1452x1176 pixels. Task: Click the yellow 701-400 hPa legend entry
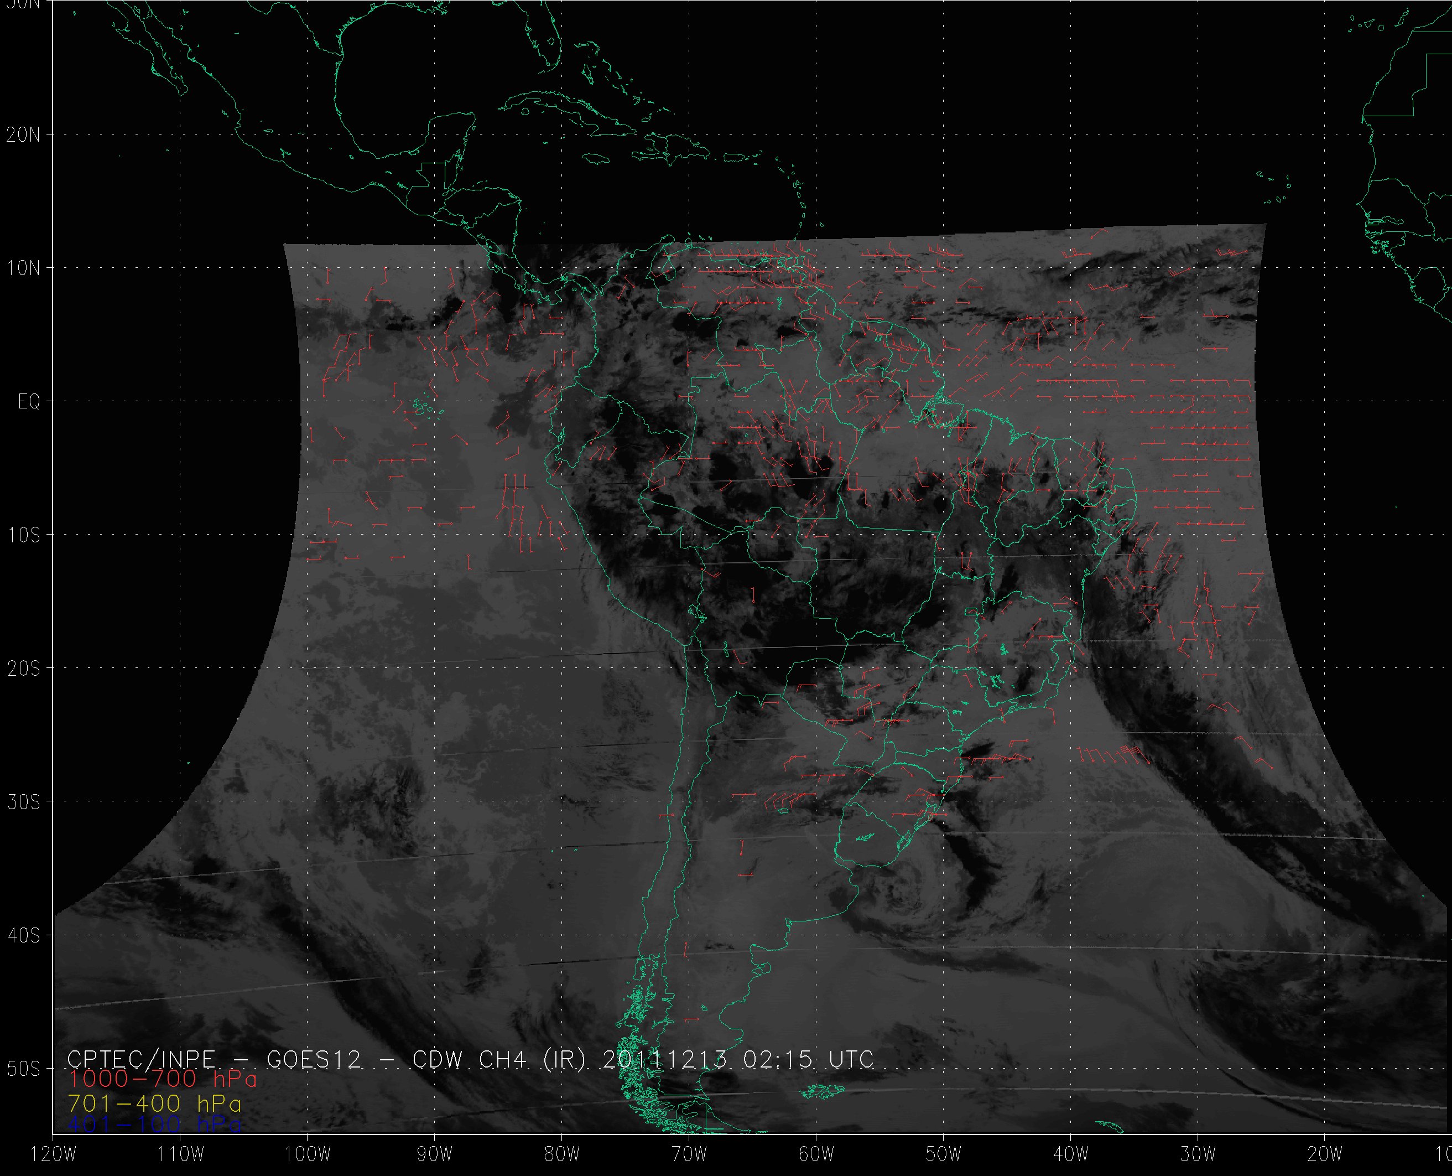pos(154,1103)
